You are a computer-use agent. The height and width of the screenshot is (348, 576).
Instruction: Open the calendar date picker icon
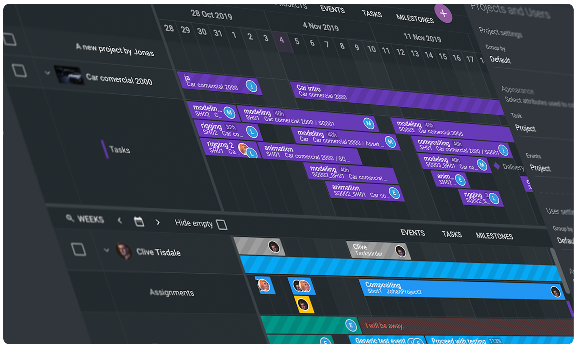[139, 222]
